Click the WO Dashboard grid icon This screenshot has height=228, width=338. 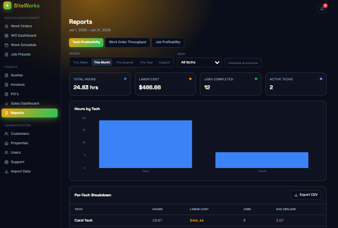6,36
